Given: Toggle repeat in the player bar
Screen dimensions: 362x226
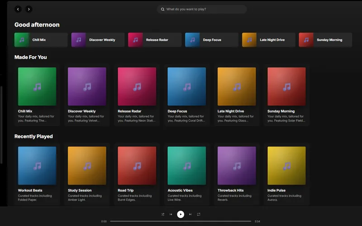Looking at the screenshot, I should [x=199, y=214].
